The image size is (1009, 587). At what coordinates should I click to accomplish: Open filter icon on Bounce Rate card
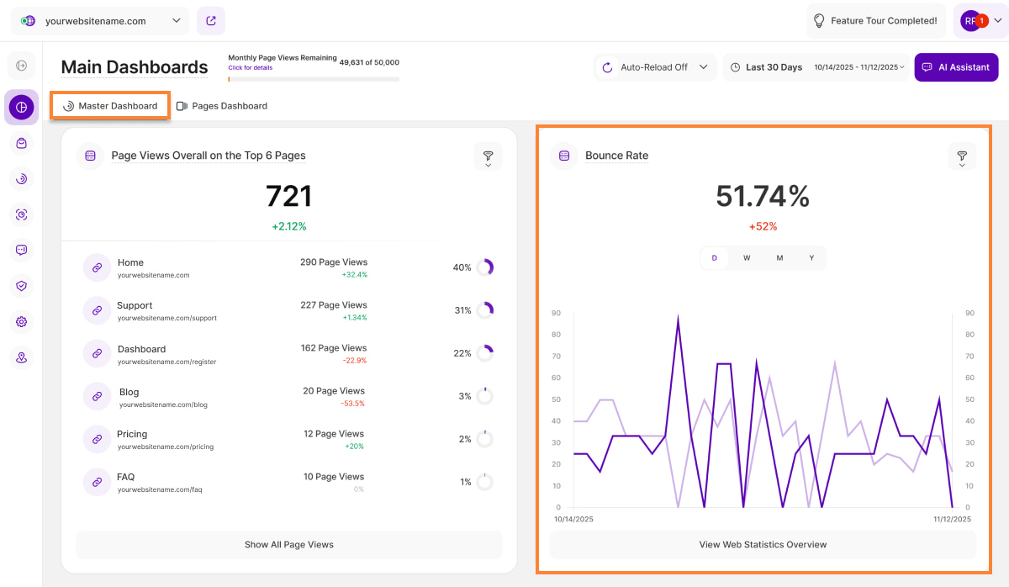point(962,156)
